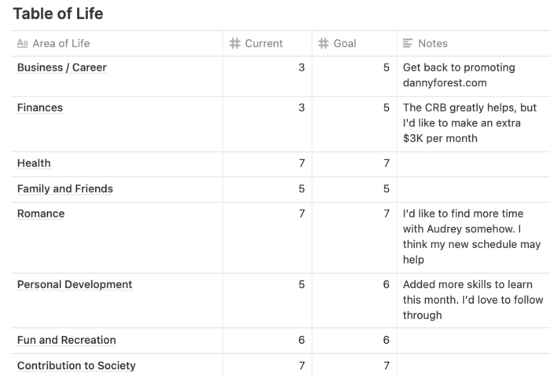Open the Personal Development page
This screenshot has height=376, width=550.
pos(75,284)
